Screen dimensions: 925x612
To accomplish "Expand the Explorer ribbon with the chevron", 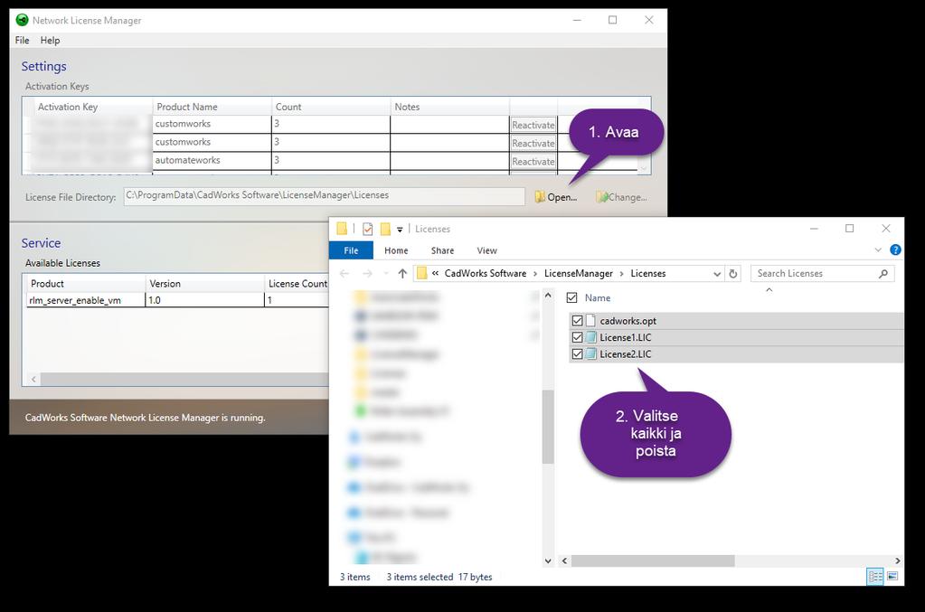I will coord(878,250).
